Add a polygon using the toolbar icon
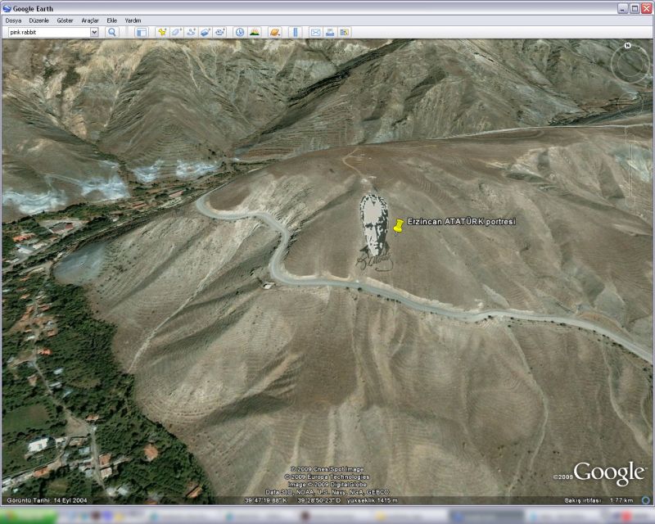 pyautogui.click(x=176, y=32)
